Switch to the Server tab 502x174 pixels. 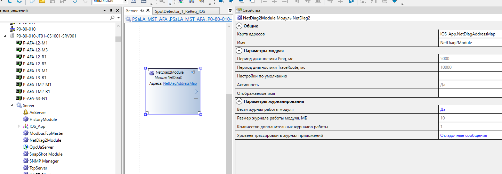point(132,11)
